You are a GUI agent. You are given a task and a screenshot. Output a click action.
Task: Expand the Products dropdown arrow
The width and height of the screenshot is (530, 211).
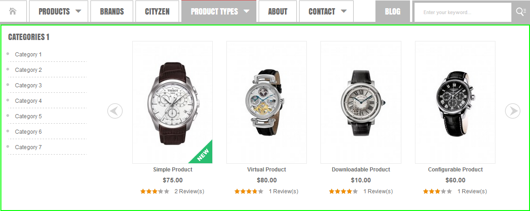pos(79,11)
